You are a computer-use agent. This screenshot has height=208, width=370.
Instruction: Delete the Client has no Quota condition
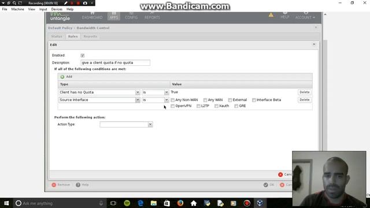[305, 92]
